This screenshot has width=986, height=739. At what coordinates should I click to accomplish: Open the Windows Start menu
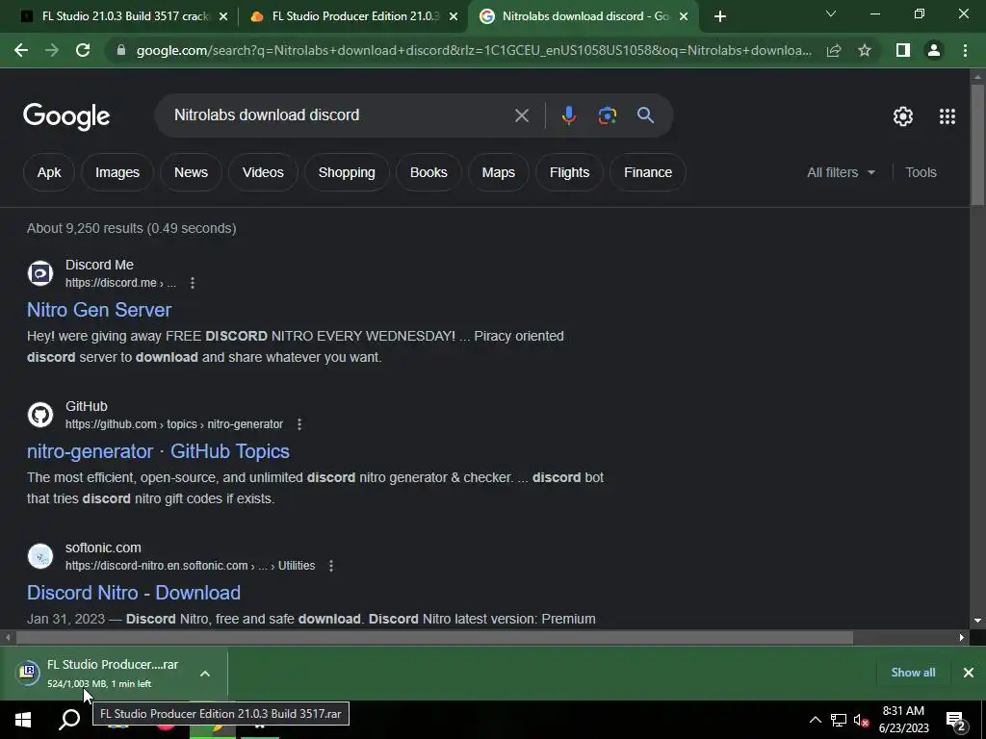pyautogui.click(x=23, y=720)
